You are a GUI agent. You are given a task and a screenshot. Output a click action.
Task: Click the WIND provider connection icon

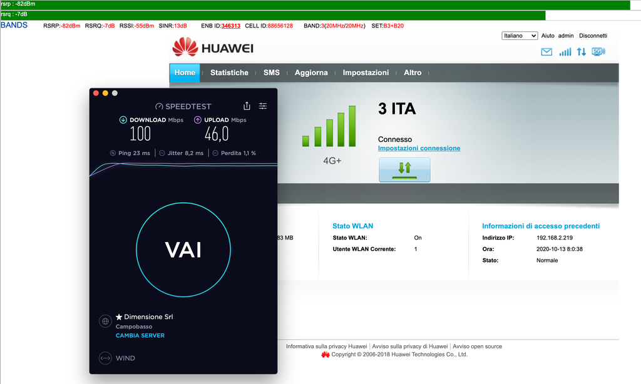(x=105, y=358)
